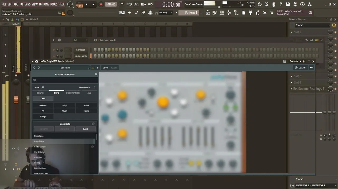This screenshot has height=189, width=338.
Task: Select the B comparison state
Action: click(x=98, y=68)
